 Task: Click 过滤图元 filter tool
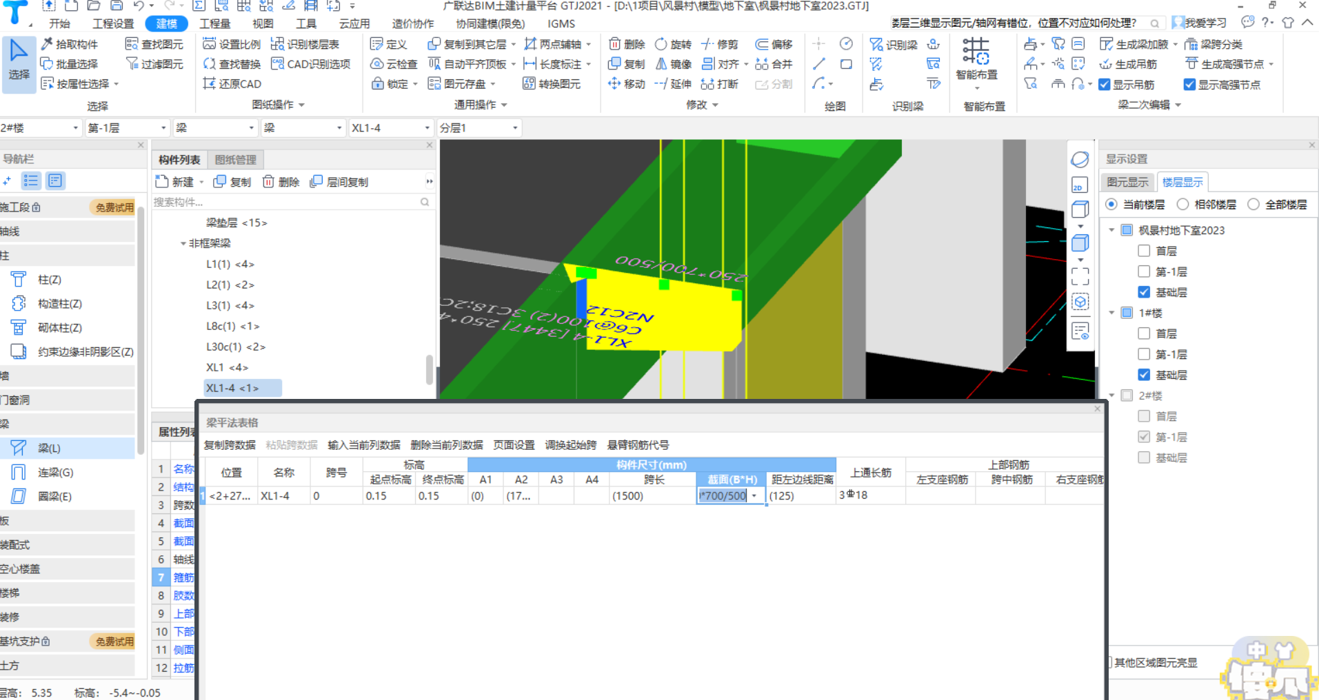[x=154, y=64]
